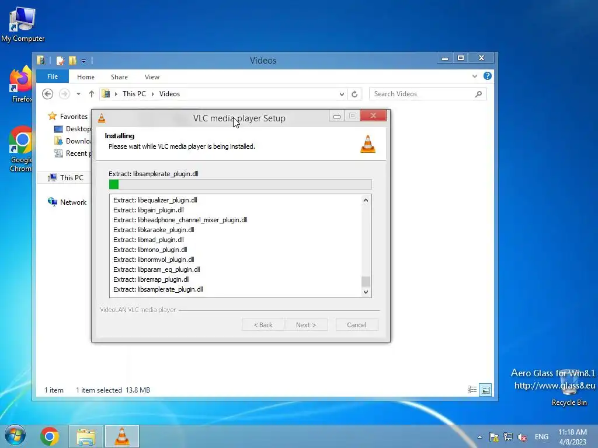This screenshot has height=448, width=598.
Task: Click New Folder quick access icon
Action: click(72, 61)
